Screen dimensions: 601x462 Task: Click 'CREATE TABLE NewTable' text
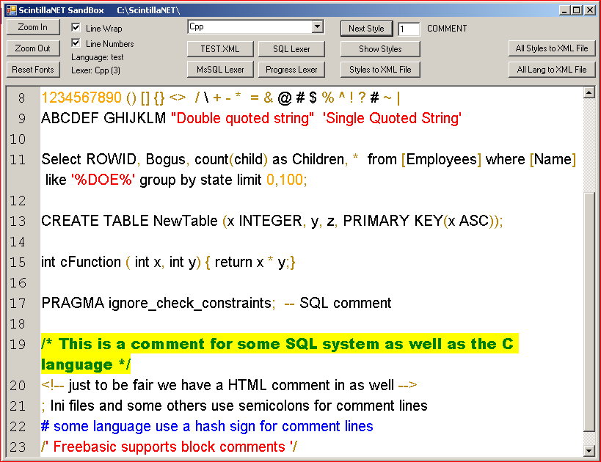(x=129, y=221)
